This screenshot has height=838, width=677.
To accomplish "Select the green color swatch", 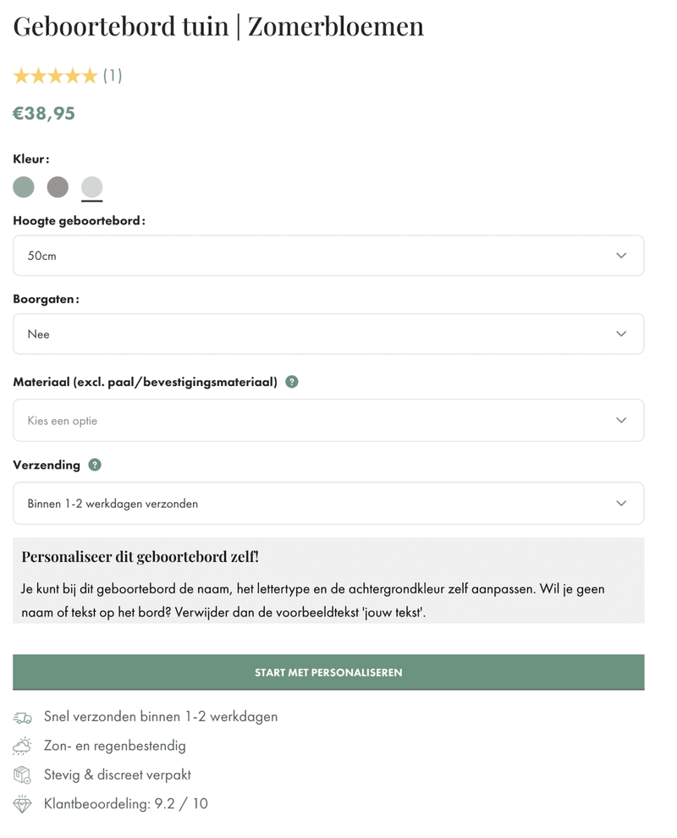I will (x=24, y=187).
